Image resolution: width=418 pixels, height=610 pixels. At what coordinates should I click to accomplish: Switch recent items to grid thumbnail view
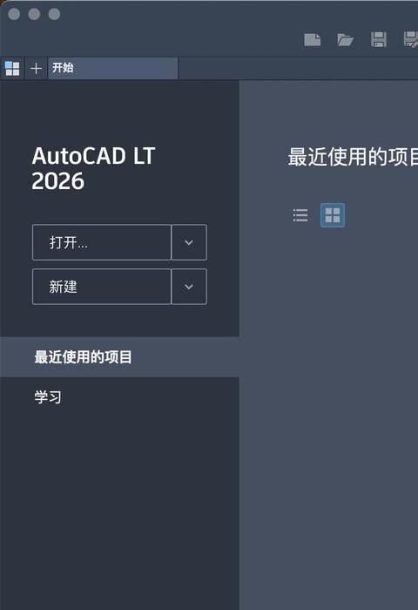tap(333, 215)
